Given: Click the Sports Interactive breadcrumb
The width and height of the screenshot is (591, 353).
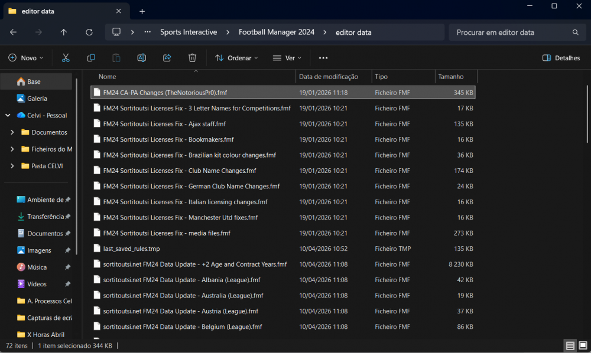Looking at the screenshot, I should 189,32.
